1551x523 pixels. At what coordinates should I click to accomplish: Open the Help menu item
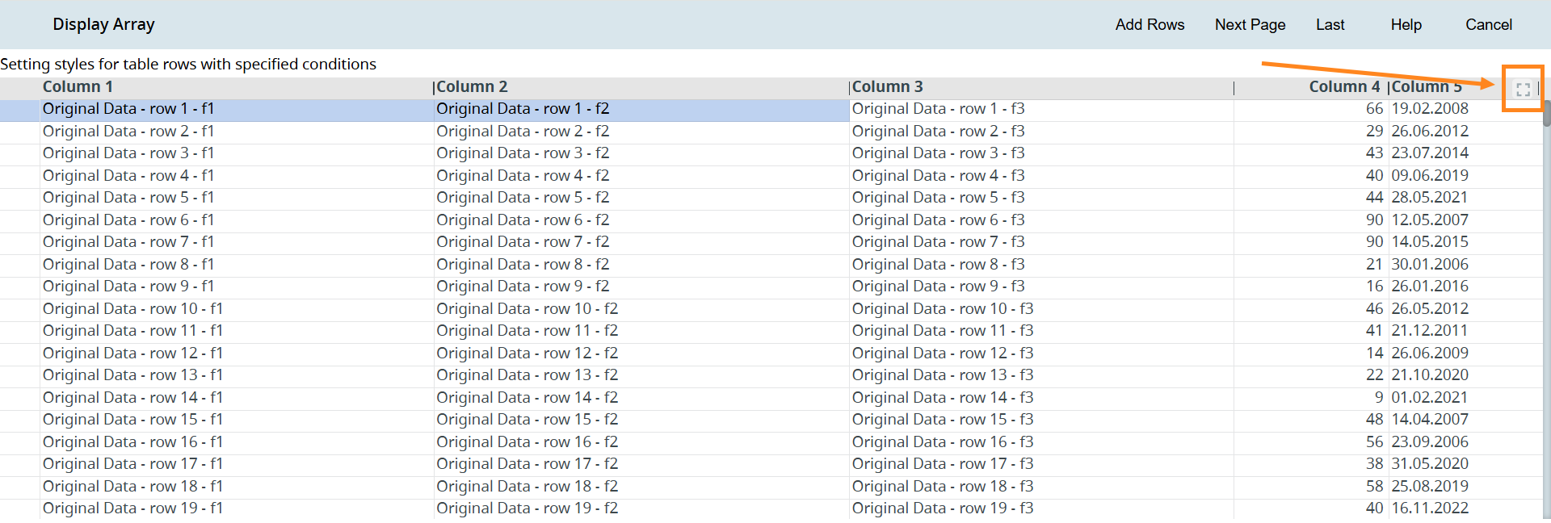click(x=1406, y=25)
